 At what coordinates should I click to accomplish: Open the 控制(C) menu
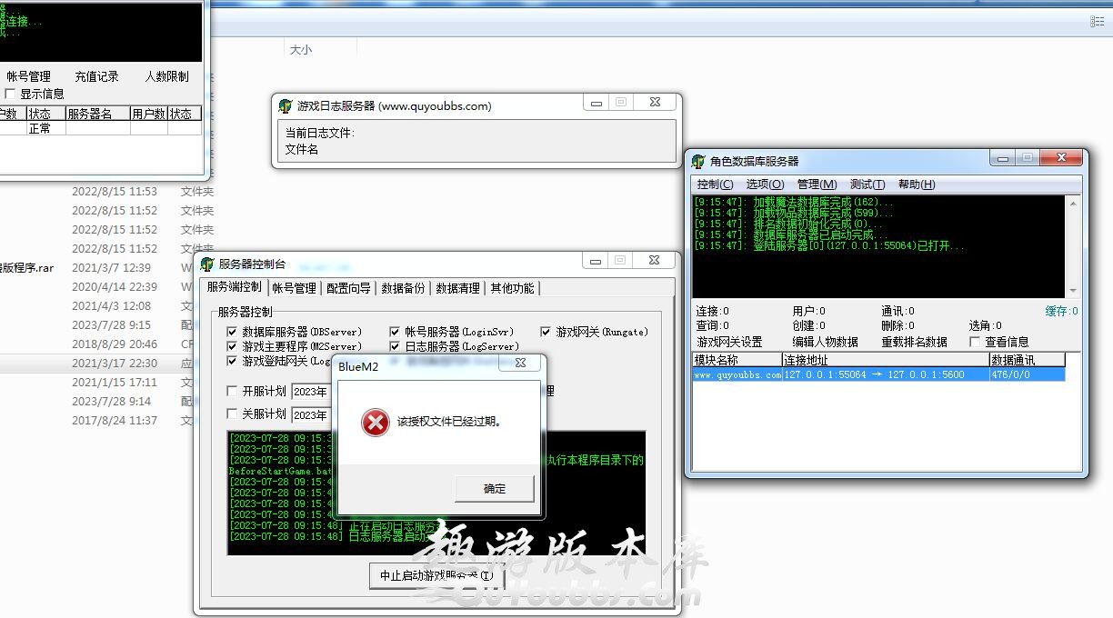coord(715,184)
